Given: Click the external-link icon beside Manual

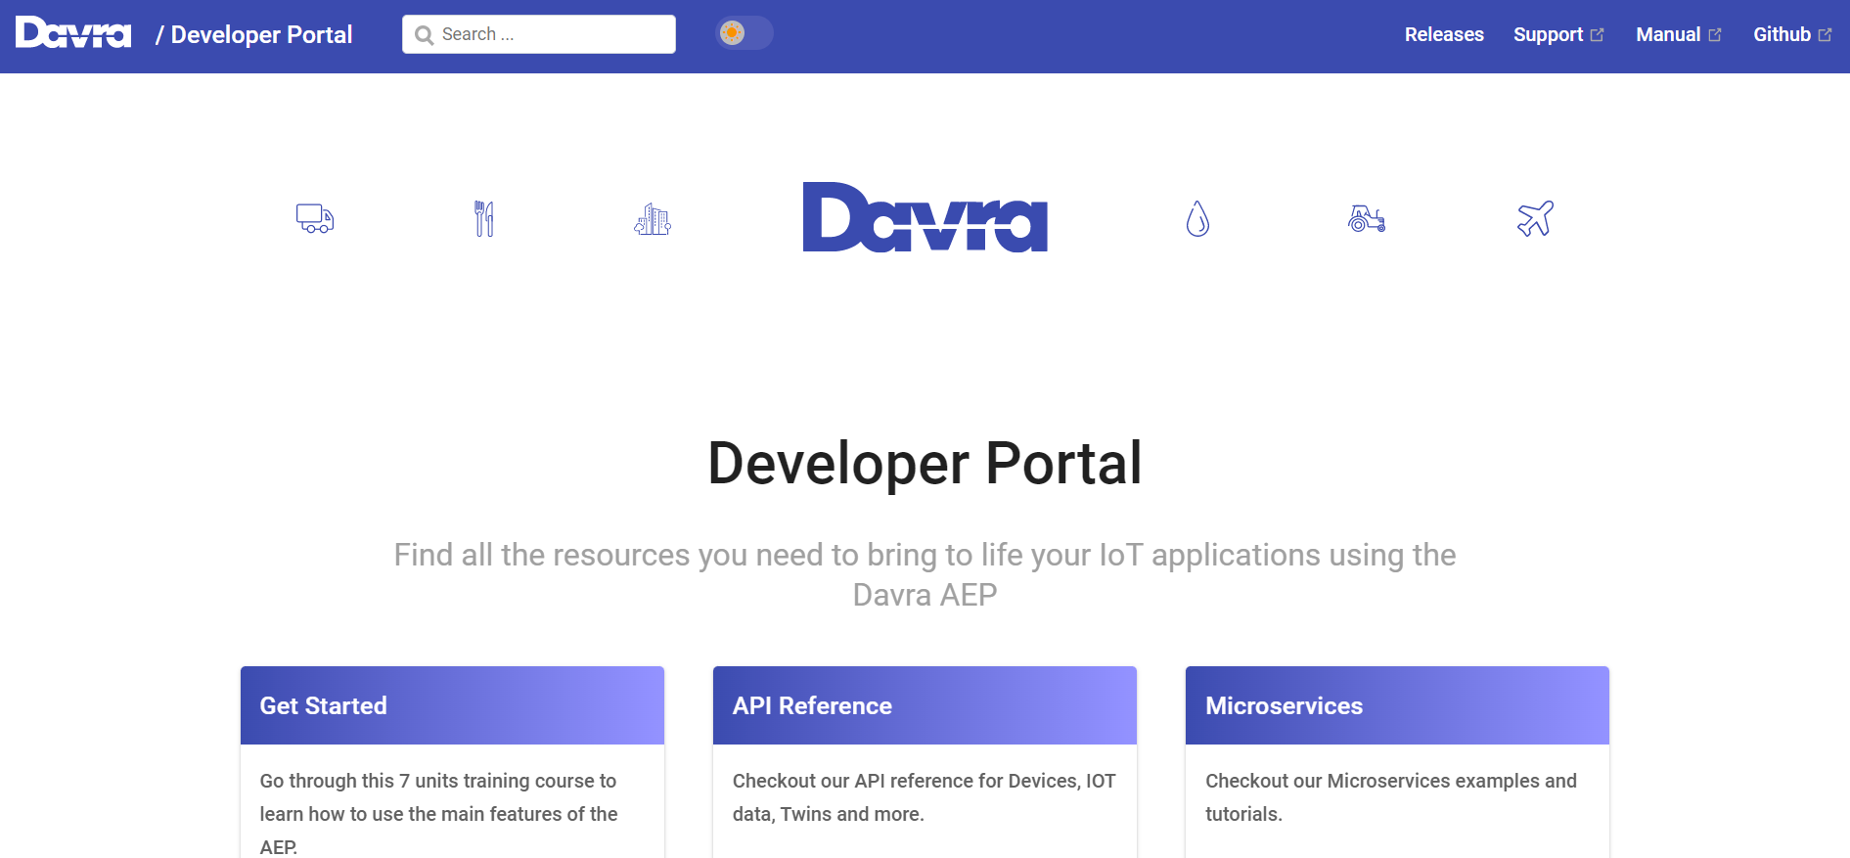Looking at the screenshot, I should (1715, 35).
